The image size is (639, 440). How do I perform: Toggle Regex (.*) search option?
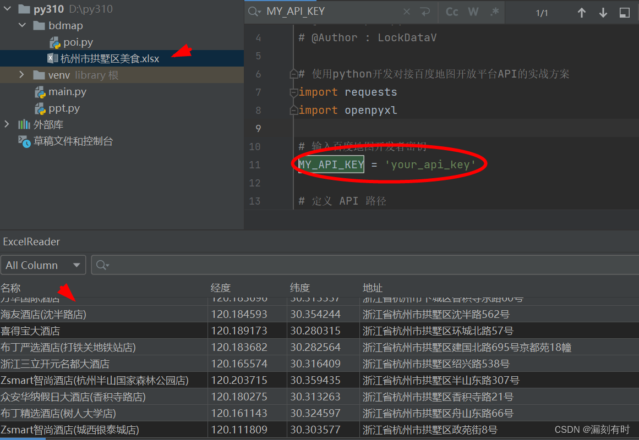pos(494,12)
